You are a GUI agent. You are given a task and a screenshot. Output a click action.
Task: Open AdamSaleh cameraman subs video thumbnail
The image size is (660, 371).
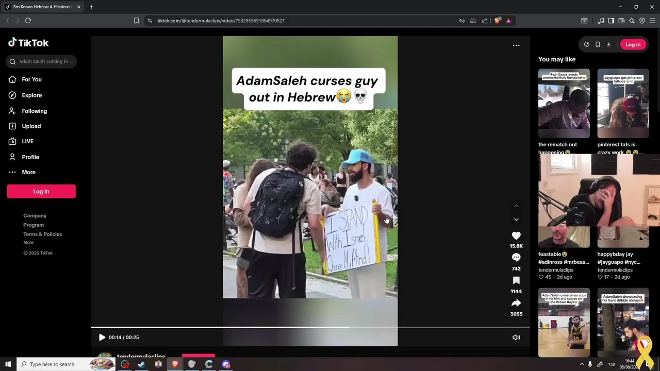tap(564, 323)
